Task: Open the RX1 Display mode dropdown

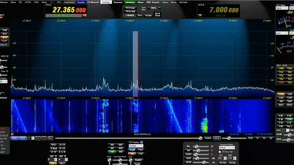Action: (x=136, y=146)
